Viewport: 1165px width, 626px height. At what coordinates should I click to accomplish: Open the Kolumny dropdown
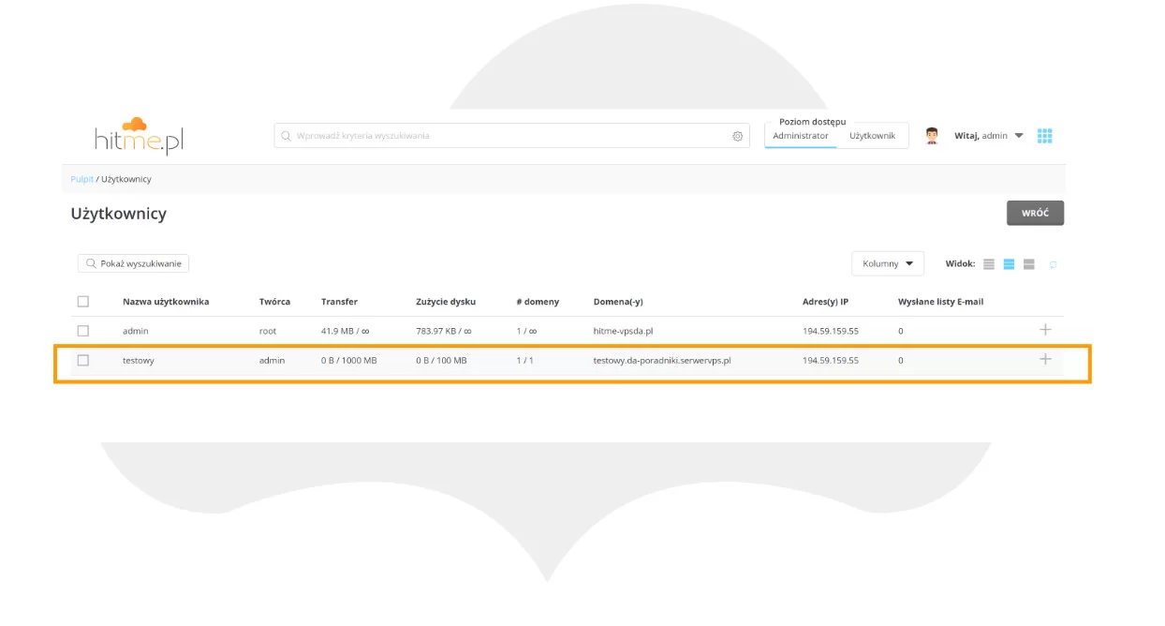[888, 263]
